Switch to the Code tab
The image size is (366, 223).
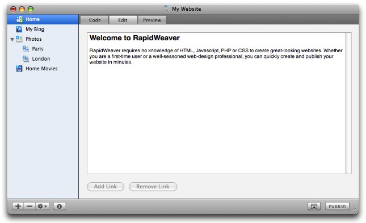coord(95,20)
